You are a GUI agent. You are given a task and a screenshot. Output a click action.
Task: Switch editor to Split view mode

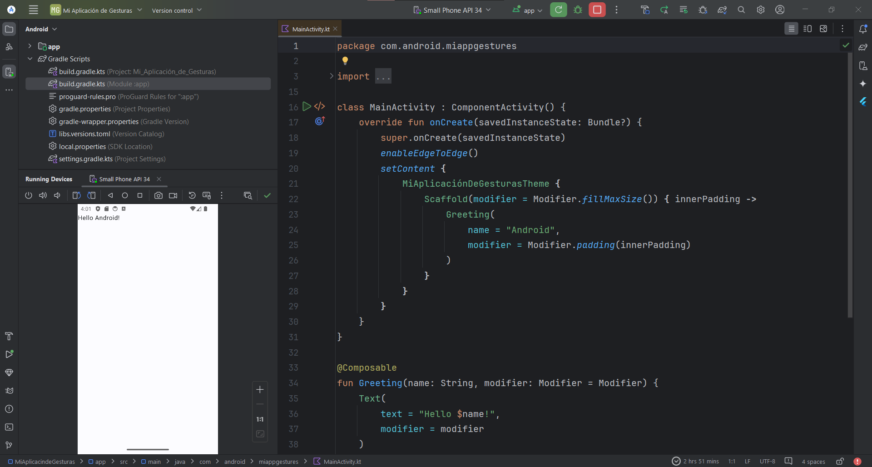807,29
